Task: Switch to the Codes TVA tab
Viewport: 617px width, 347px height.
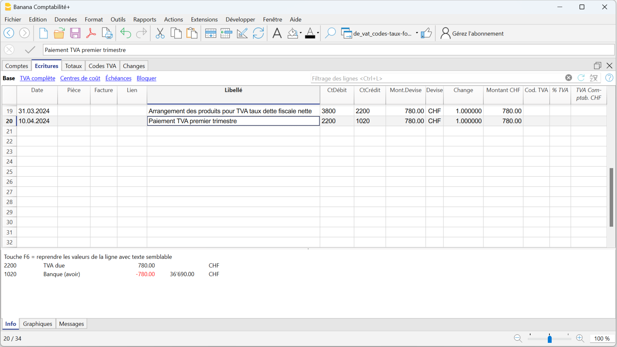Action: [102, 66]
